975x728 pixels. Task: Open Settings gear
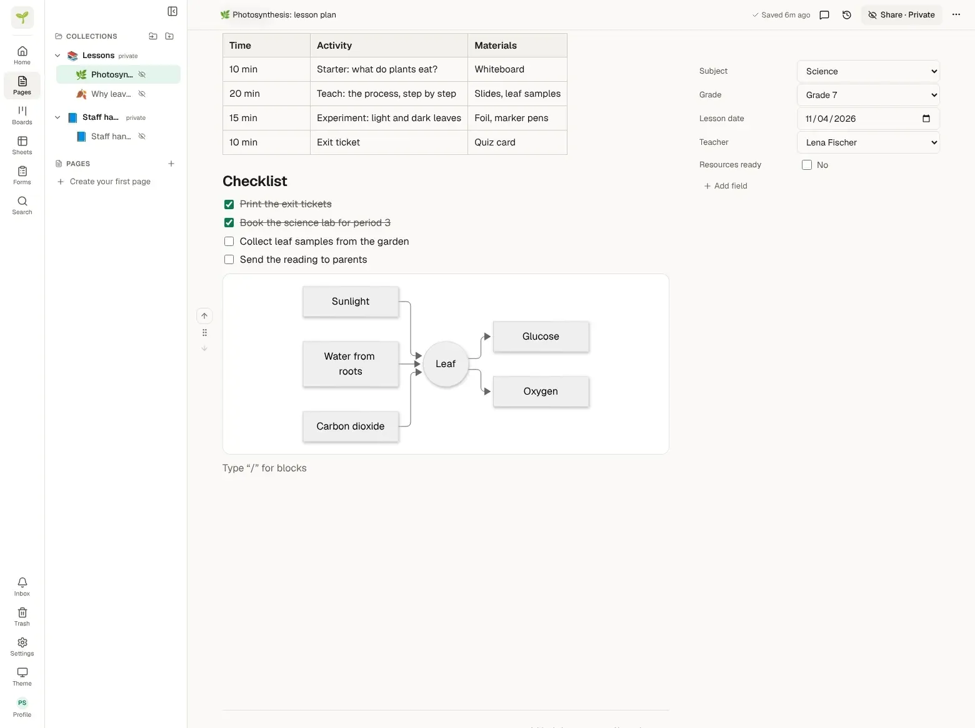(22, 646)
